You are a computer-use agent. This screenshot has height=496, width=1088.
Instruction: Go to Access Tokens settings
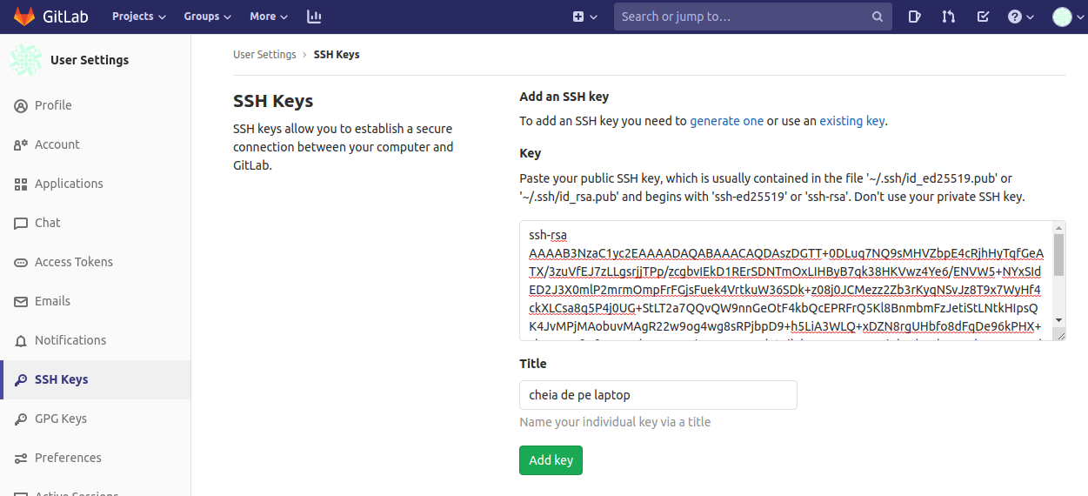(x=73, y=262)
